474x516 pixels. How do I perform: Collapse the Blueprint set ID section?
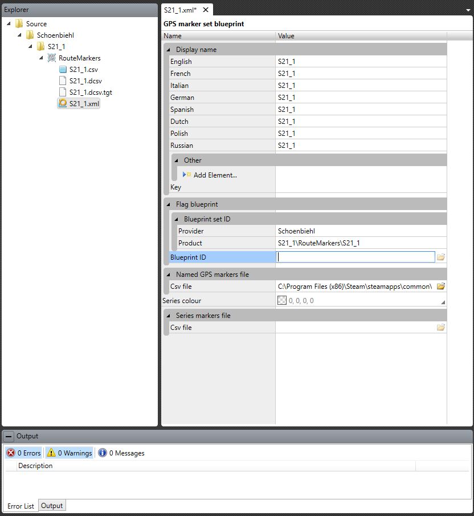[177, 219]
